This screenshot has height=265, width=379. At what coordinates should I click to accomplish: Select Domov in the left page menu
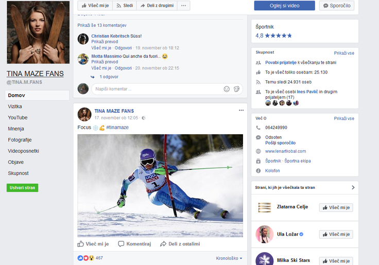pyautogui.click(x=37, y=95)
